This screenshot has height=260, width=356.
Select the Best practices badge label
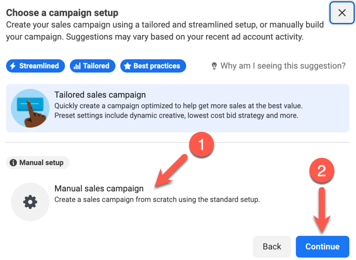point(157,66)
